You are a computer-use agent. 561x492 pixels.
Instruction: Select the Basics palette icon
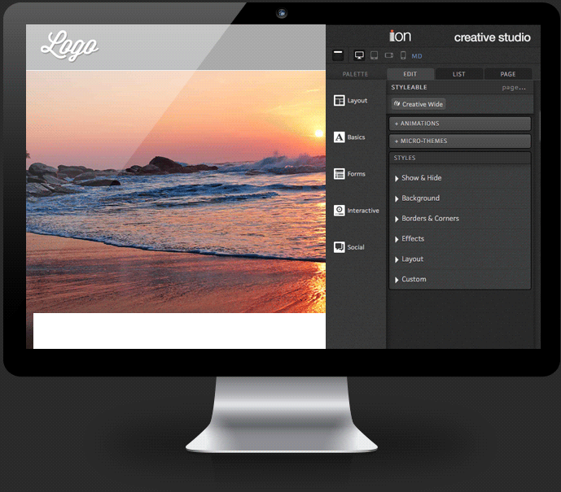pyautogui.click(x=340, y=137)
